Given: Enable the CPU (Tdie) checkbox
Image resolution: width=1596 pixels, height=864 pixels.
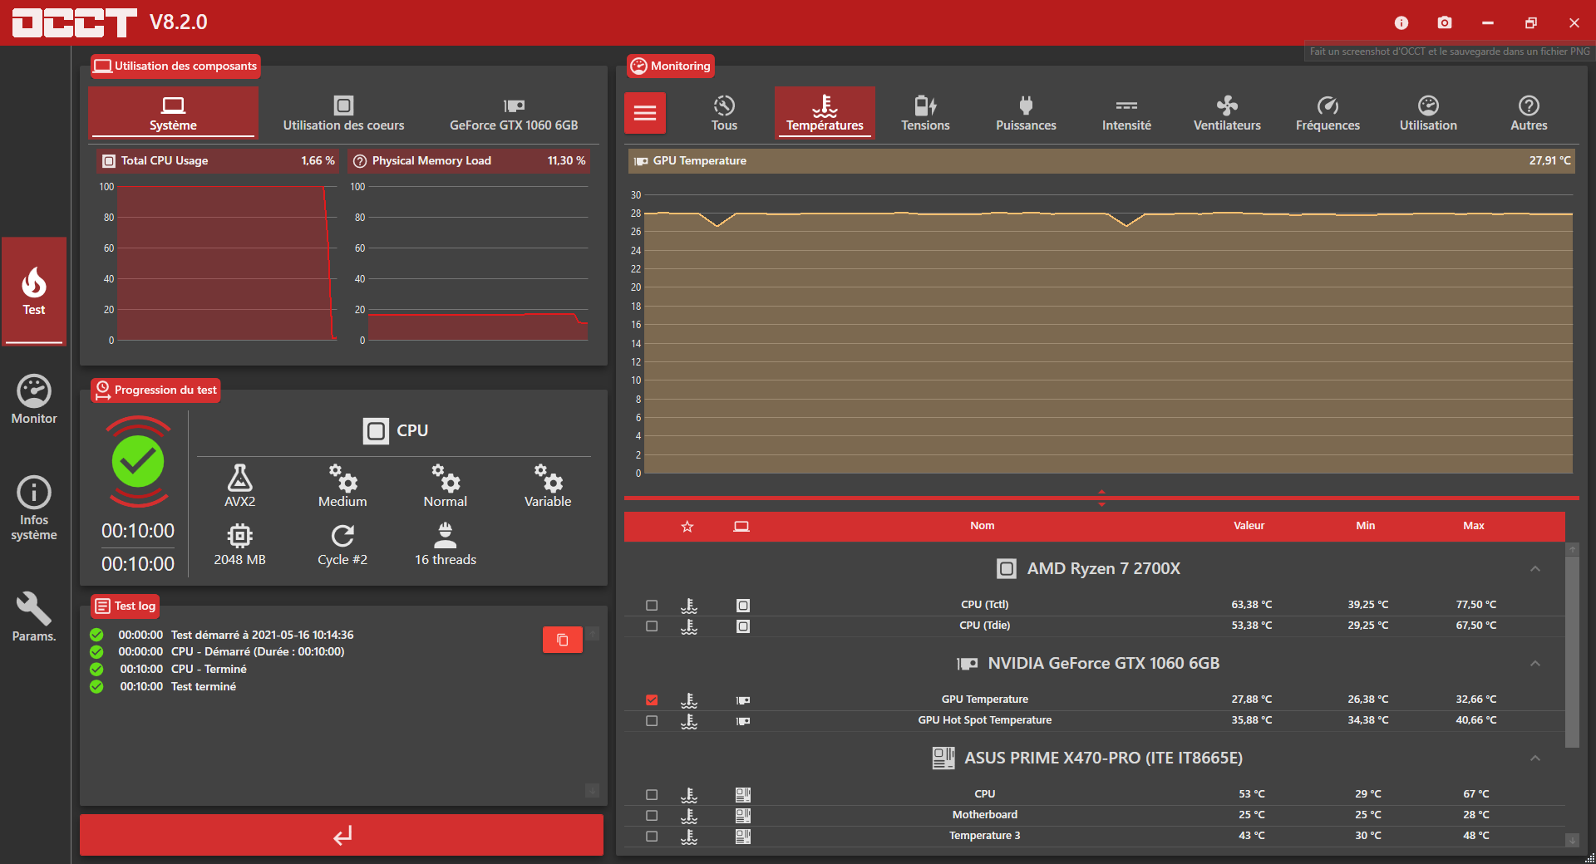Looking at the screenshot, I should tap(652, 626).
